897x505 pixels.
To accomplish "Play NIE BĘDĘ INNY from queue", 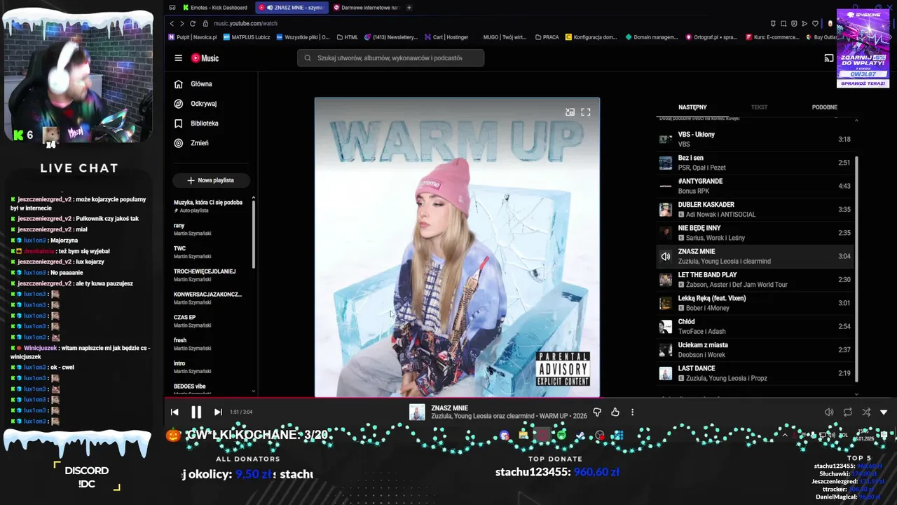I will 755,233.
